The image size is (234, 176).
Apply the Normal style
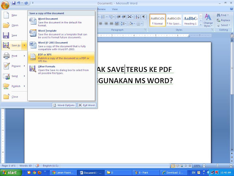tap(158, 21)
